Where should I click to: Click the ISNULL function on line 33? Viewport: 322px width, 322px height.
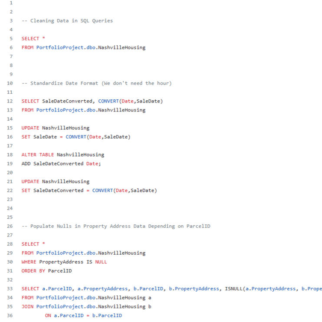233,289
